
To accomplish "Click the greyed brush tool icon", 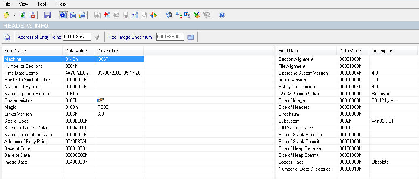I will click(206, 15).
